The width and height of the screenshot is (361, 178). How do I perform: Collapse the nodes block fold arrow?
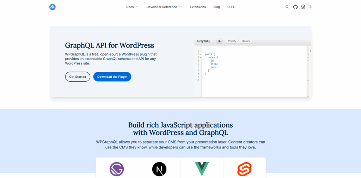pyautogui.click(x=201, y=57)
